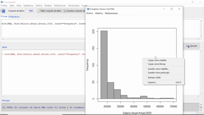Image resolution: width=204 pixels, height=115 pixels.
Task: Click the Salario.Anual.Actual.2020 axis label
Action: pos(137,113)
